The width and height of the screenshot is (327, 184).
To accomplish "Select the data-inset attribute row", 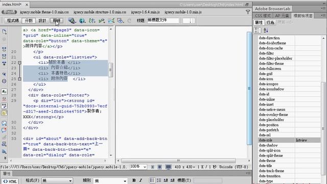I will click(x=289, y=104).
